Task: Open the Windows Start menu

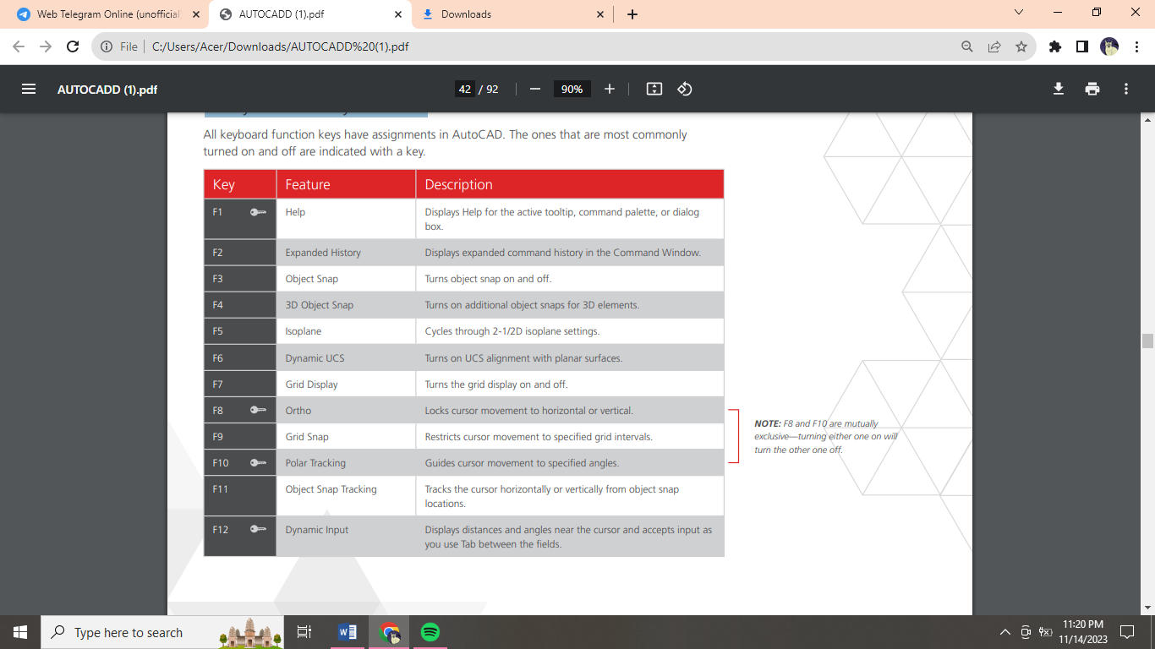Action: pos(20,632)
